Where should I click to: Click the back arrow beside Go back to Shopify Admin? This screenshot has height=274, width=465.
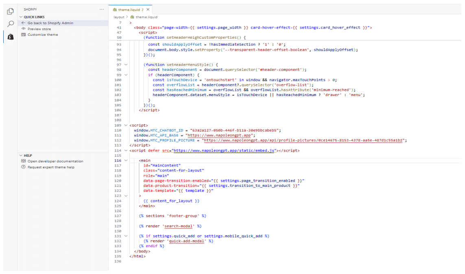pyautogui.click(x=24, y=23)
